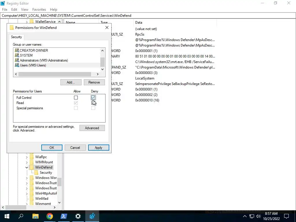This screenshot has height=222, width=296.
Task: Open the Edit menu
Action: [14, 10]
